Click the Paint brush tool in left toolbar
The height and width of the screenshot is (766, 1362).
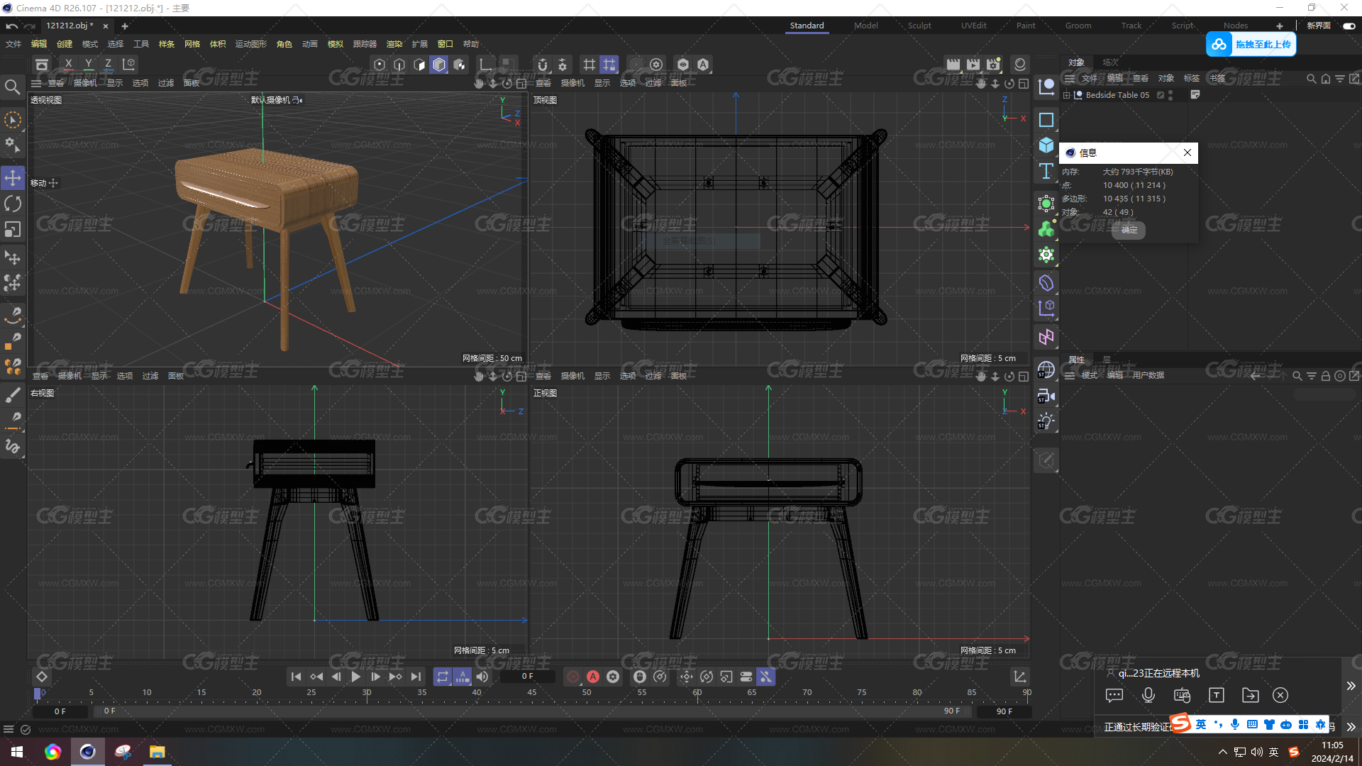click(x=13, y=394)
